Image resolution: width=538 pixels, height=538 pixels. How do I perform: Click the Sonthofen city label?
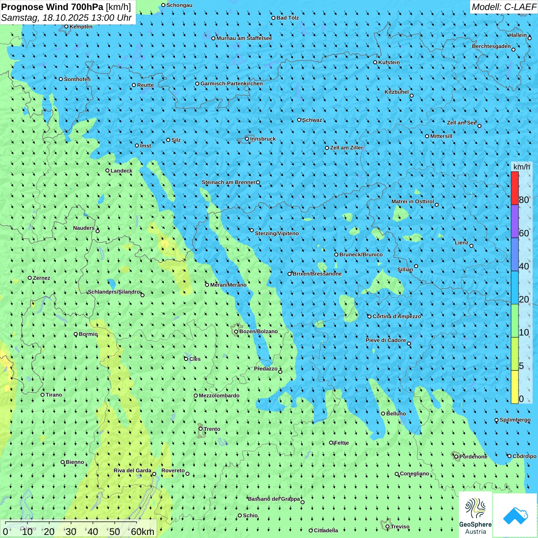(x=77, y=79)
